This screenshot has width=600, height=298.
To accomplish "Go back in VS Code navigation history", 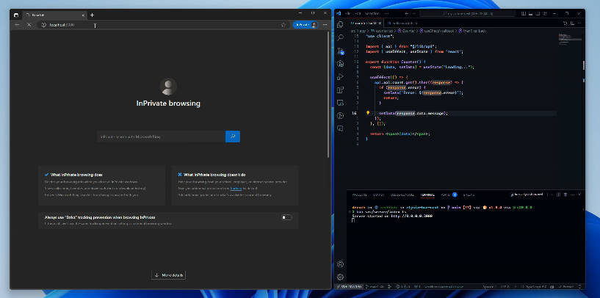I will tap(407, 13).
